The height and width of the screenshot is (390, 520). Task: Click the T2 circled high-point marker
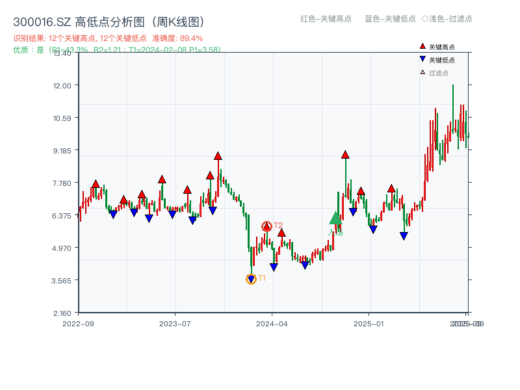pos(266,226)
